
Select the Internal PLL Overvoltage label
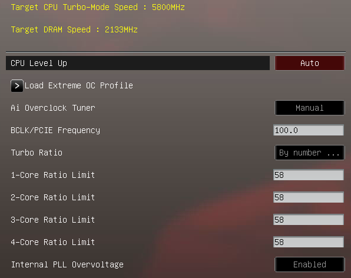67,265
